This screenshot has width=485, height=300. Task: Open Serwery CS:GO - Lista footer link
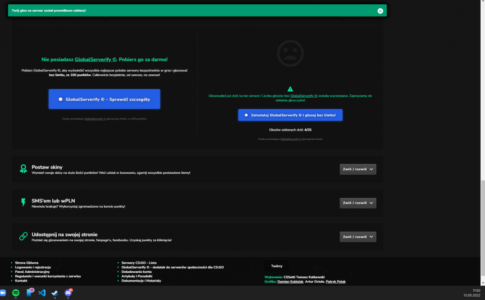coord(139,263)
